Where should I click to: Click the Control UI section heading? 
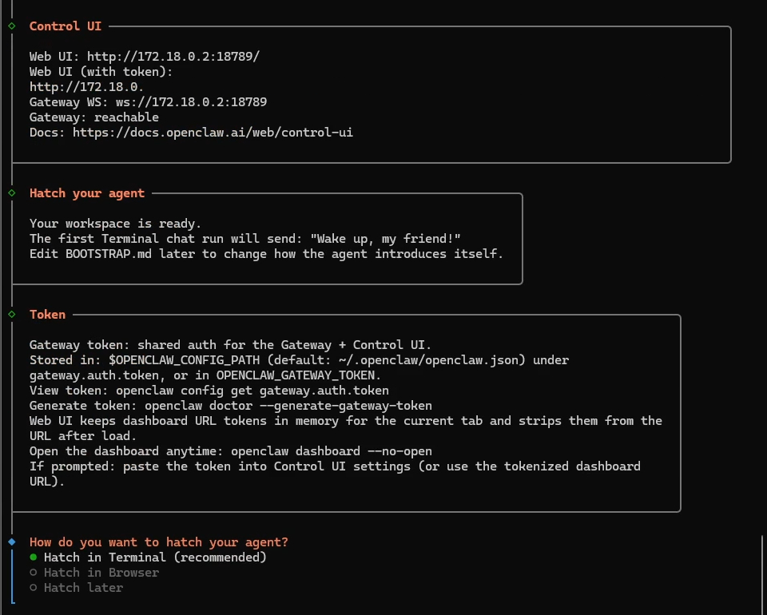(x=66, y=26)
